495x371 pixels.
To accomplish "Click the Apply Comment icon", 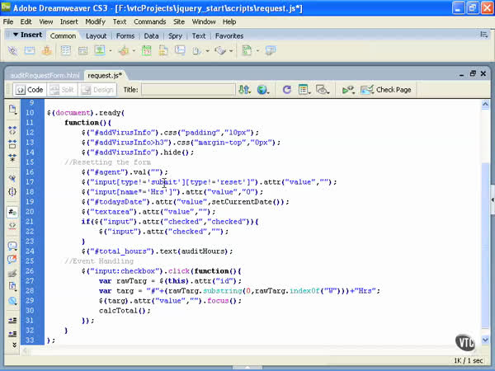I will click(x=12, y=246).
